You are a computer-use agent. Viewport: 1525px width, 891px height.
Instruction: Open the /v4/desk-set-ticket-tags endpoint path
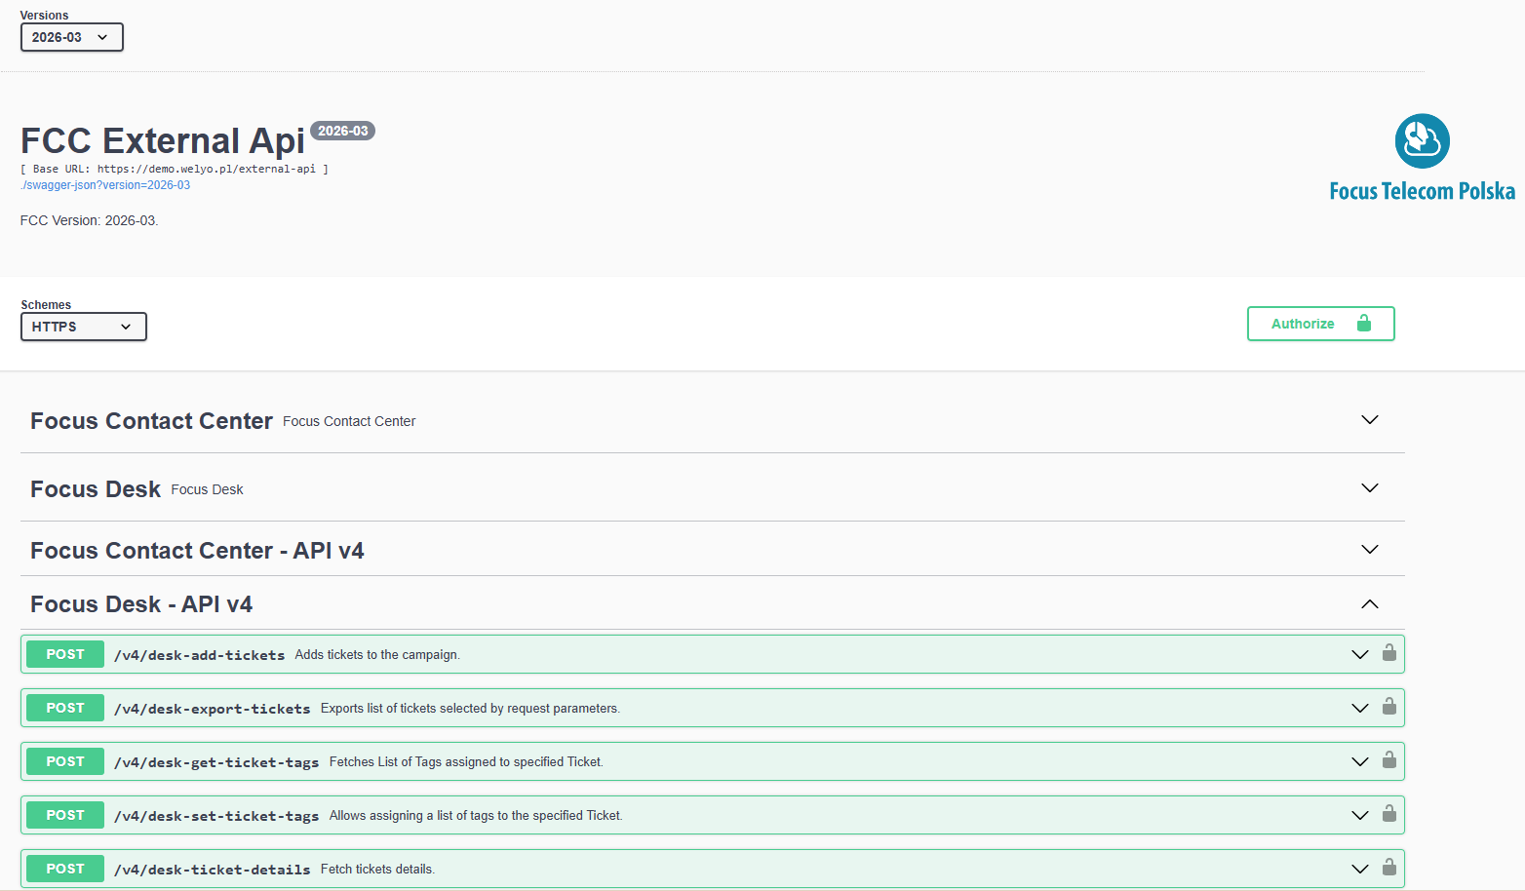tap(216, 816)
